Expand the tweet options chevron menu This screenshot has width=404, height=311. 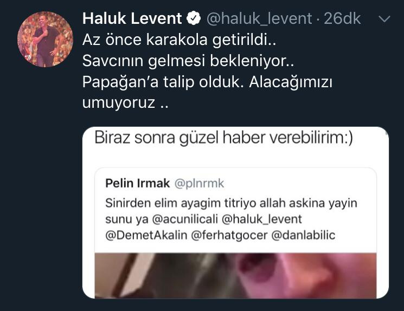[384, 19]
